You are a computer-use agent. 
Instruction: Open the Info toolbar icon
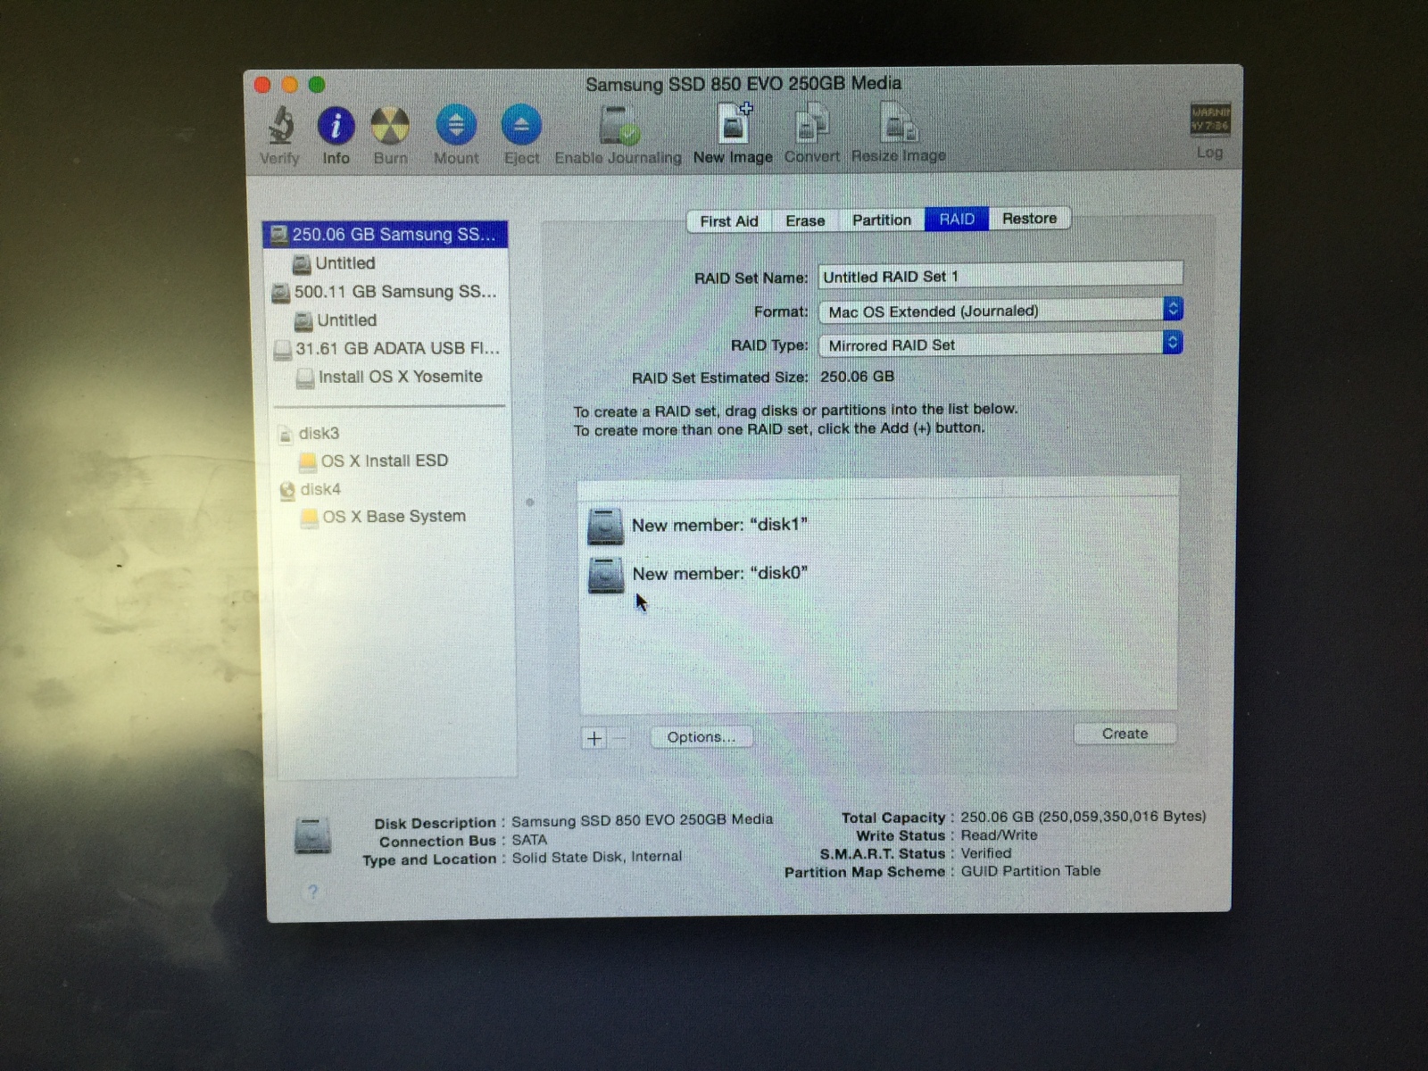[x=336, y=126]
